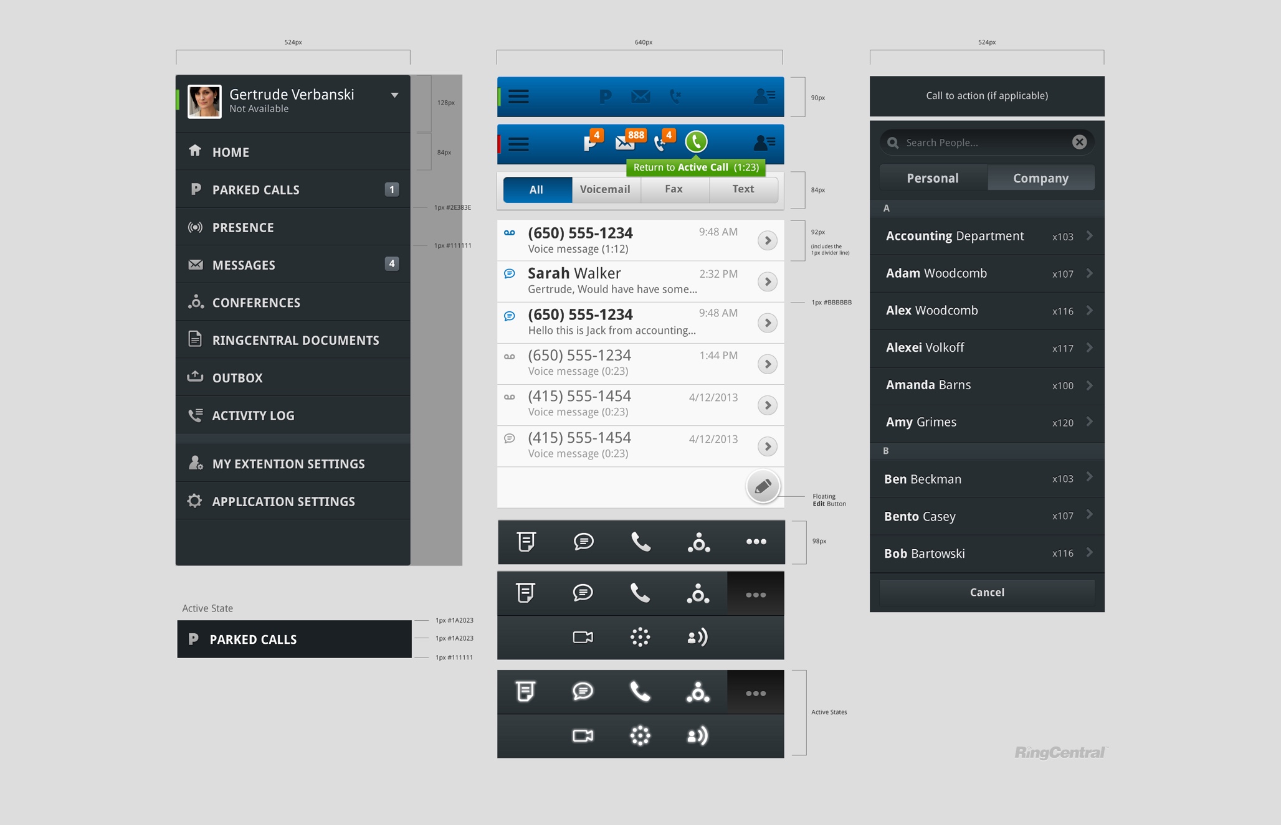The image size is (1281, 825).
Task: Tap the conference icon in first bottom toolbar
Action: tap(698, 542)
